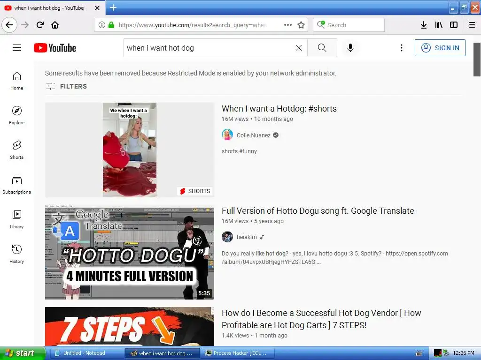Open the 'We when I want a hotdog' thumbnail
481x360 pixels.
point(130,150)
